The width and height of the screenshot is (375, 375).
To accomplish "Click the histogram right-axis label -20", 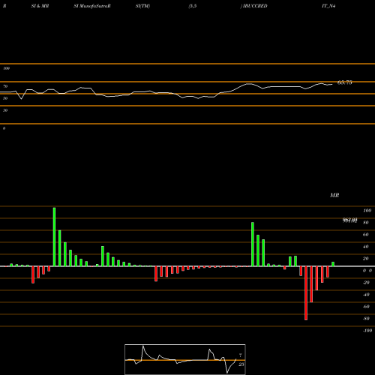I will [366, 283].
